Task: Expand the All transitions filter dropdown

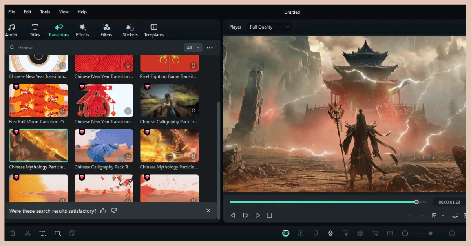Action: point(193,47)
